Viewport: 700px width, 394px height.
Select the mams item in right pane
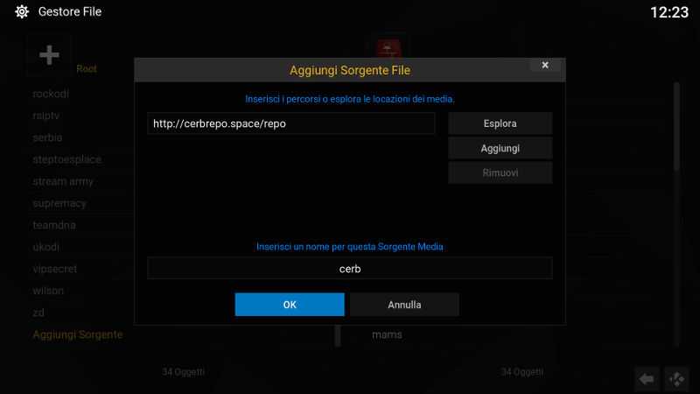pyautogui.click(x=387, y=334)
